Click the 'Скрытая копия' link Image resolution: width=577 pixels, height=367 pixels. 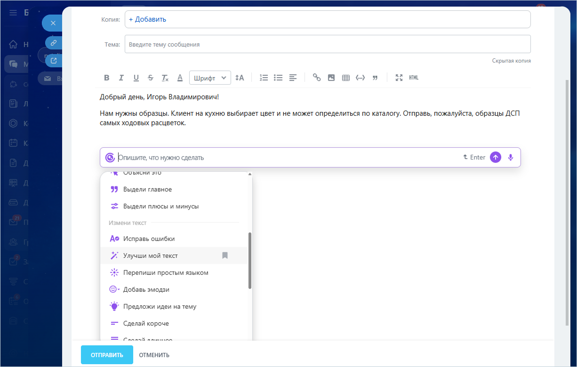[x=511, y=61]
